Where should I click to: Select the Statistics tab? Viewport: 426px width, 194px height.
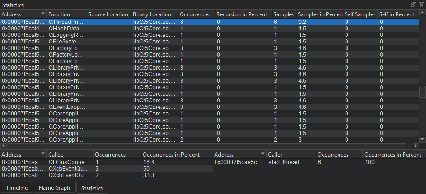click(92, 188)
